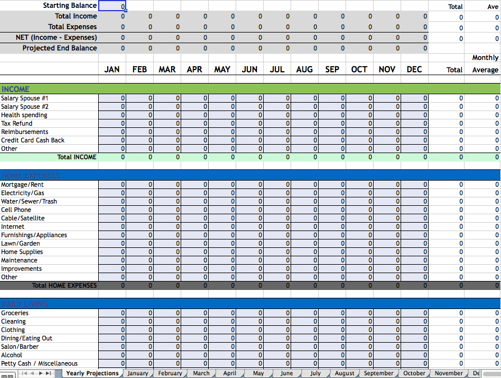Click the JUL column header

pos(277,70)
